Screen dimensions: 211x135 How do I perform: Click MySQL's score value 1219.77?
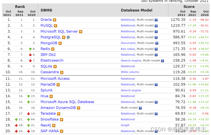coord(178,25)
